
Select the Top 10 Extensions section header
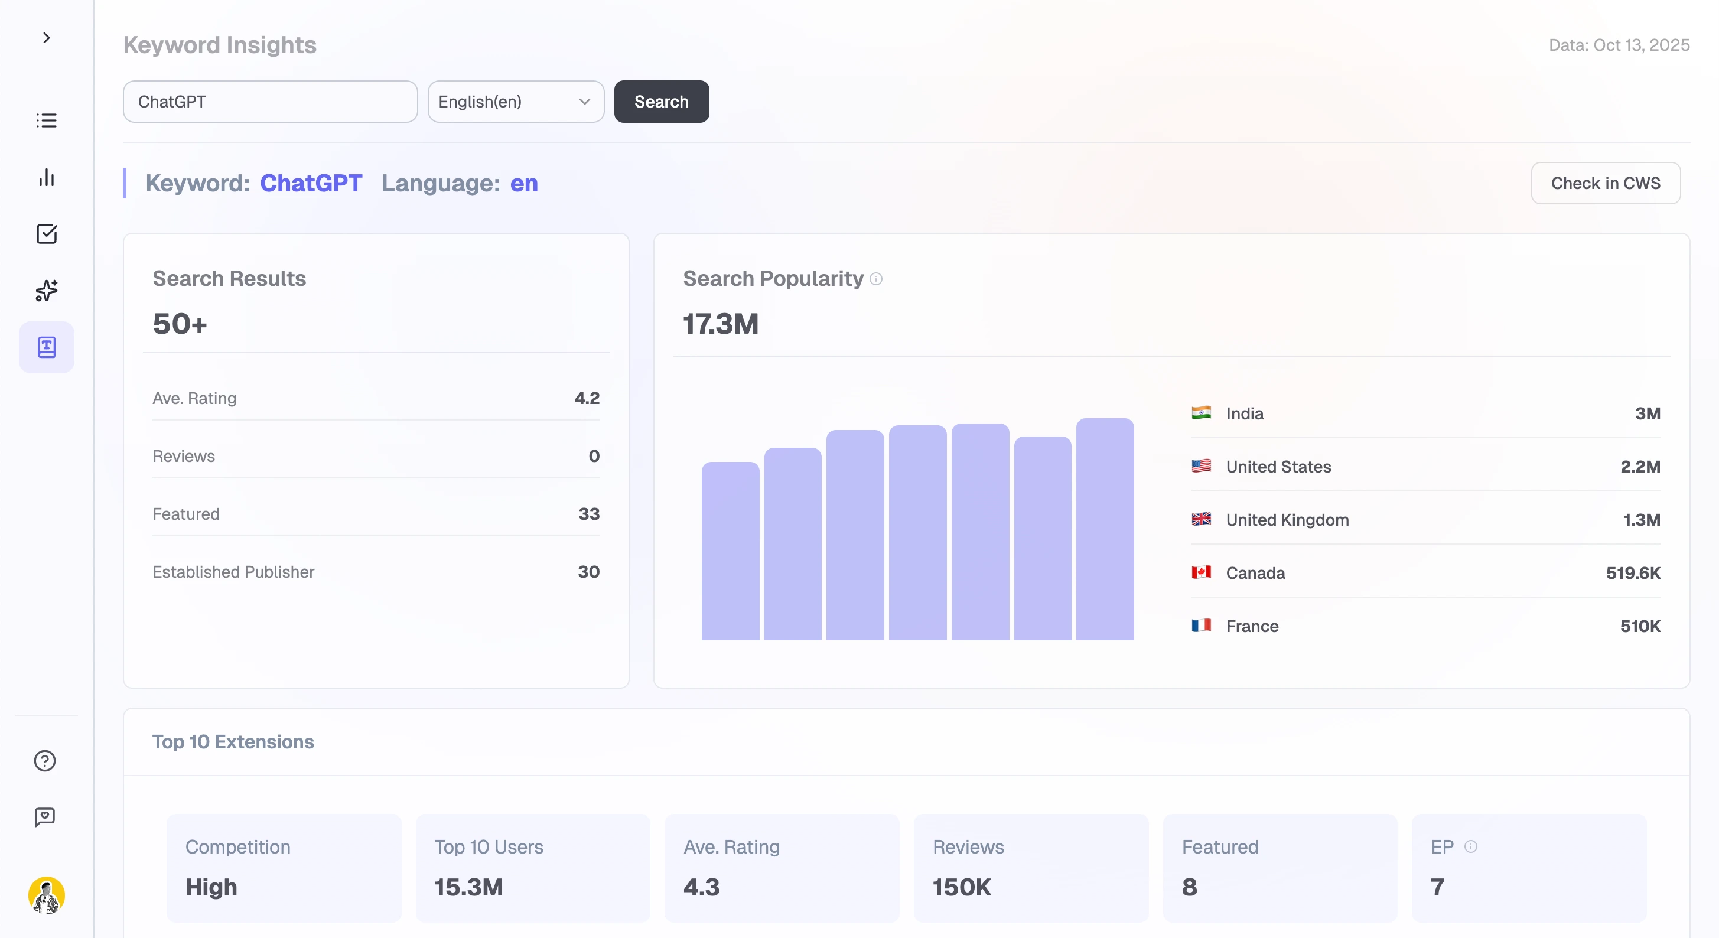(233, 741)
